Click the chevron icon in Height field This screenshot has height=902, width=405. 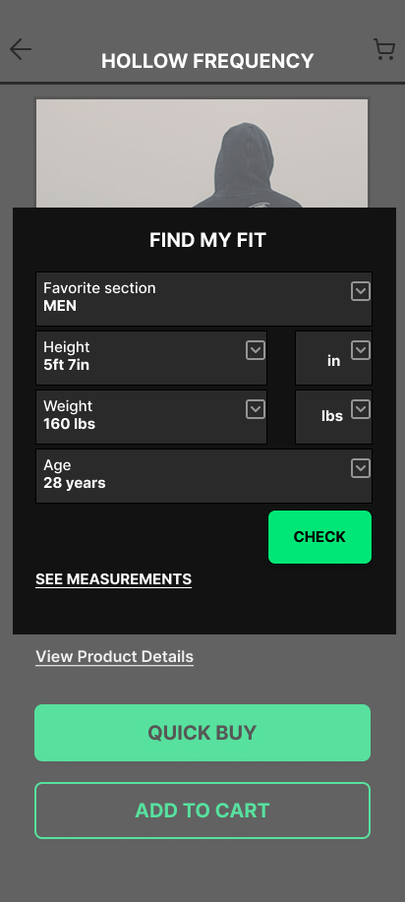[x=256, y=350]
